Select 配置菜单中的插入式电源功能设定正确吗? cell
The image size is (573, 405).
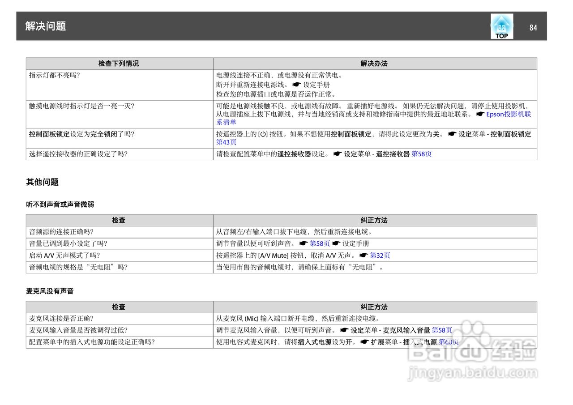pos(119,342)
